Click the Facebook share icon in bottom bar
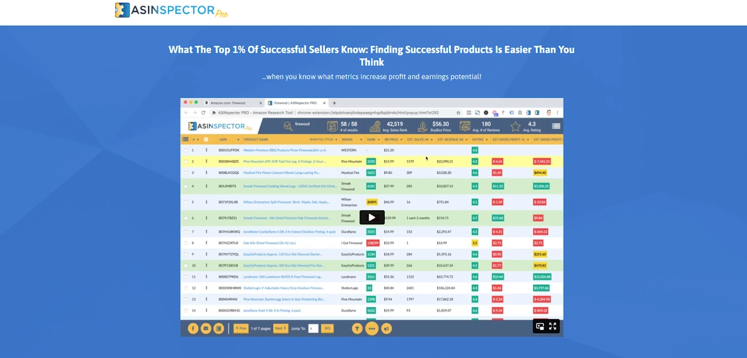 tap(194, 328)
